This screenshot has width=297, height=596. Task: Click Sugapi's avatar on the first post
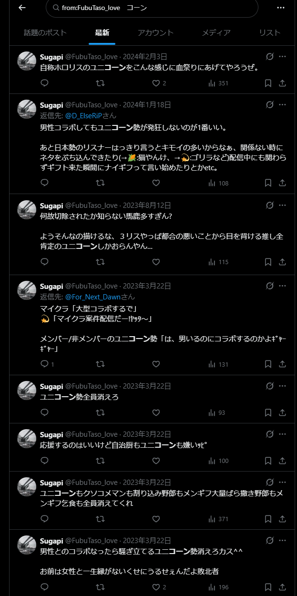point(27,62)
